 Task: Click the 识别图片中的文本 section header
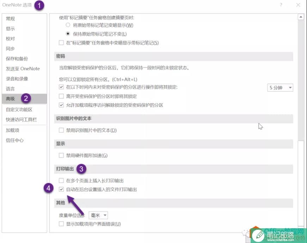click(x=74, y=119)
